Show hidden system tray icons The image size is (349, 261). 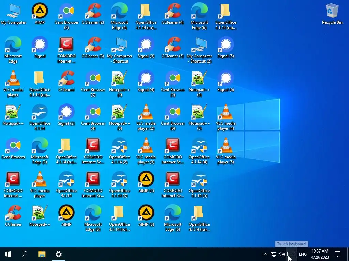(265, 254)
